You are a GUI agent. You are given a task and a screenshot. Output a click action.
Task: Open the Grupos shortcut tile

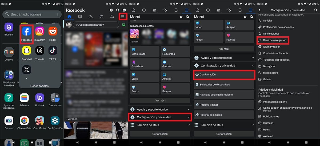[175, 64]
